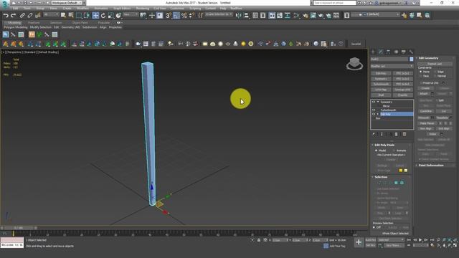This screenshot has width=459, height=258.
Task: Toggle visibility eye of Symmetry modifier
Action: [x=373, y=102]
